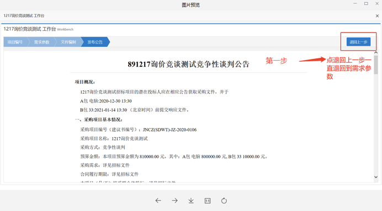Rotate the previewed image
Screen dimensions: 382x211
[224, 201]
